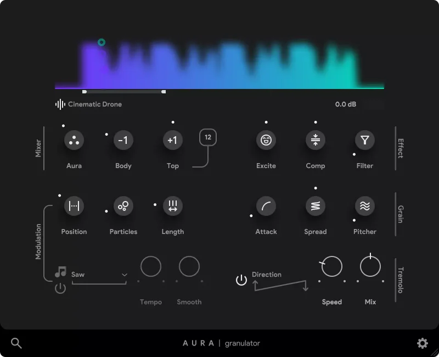Click the Comp compressor knob

tap(315, 140)
